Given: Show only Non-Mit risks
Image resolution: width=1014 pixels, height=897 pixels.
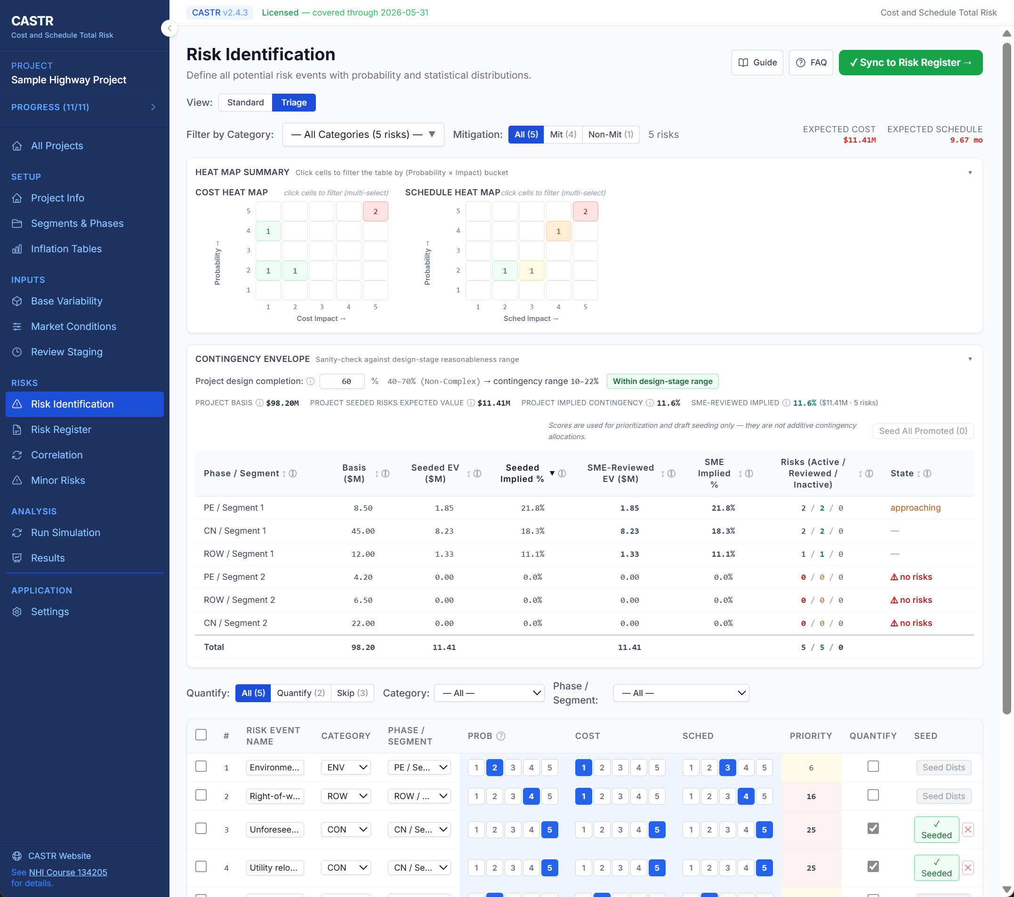Looking at the screenshot, I should 610,135.
